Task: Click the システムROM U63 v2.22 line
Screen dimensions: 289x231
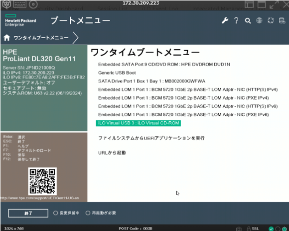Action: [42, 93]
